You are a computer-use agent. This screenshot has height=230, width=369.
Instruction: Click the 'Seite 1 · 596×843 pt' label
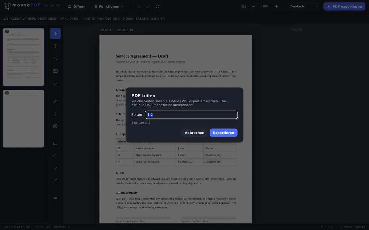tap(116, 30)
